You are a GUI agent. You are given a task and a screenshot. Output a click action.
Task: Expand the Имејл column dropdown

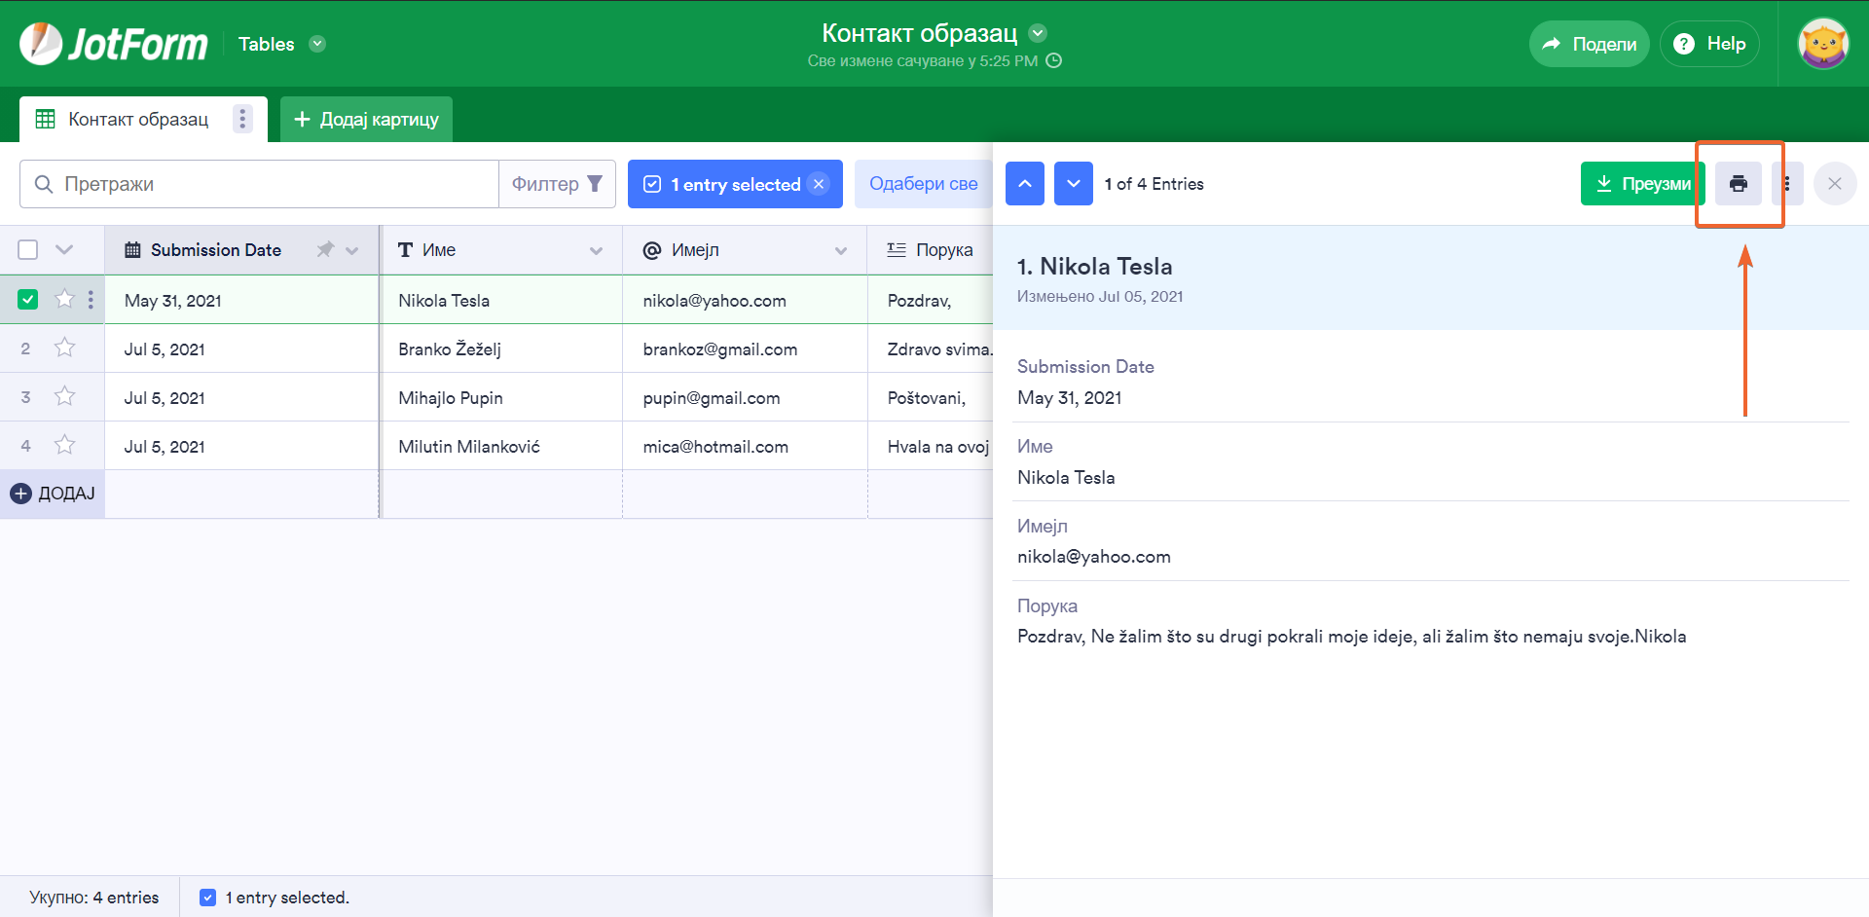(840, 250)
